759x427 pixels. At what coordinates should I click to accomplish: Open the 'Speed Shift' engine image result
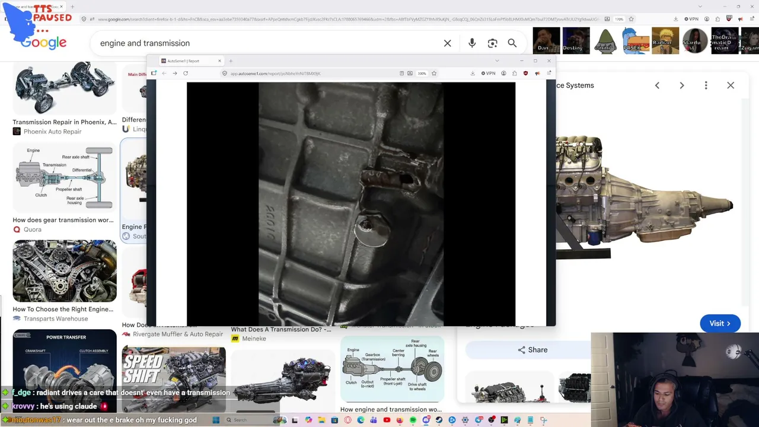coord(174,378)
